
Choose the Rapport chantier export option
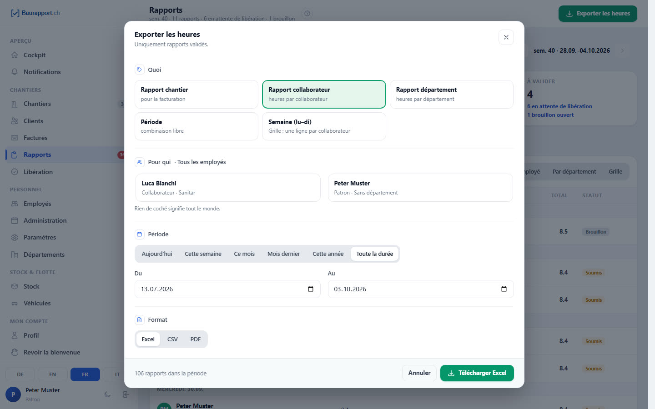pos(196,94)
